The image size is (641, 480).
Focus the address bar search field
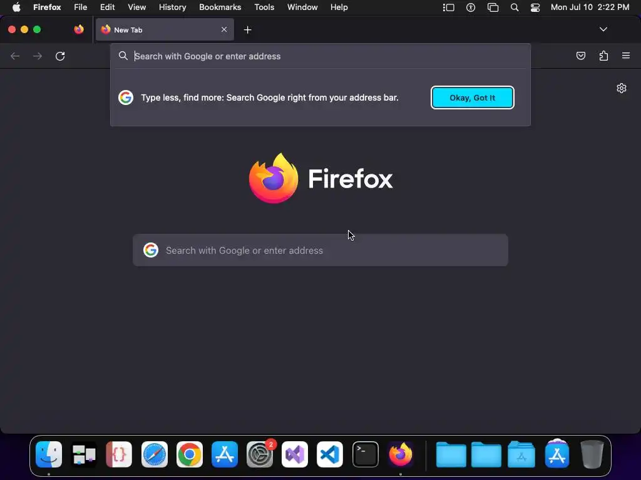pyautogui.click(x=320, y=56)
